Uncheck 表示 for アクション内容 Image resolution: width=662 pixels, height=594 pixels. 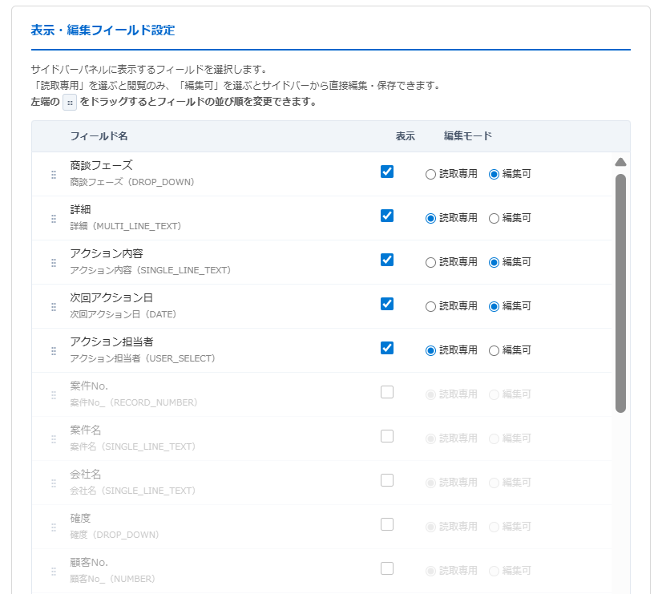387,260
